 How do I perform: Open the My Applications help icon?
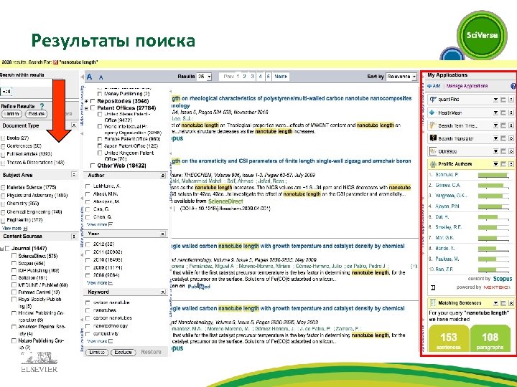(x=513, y=86)
